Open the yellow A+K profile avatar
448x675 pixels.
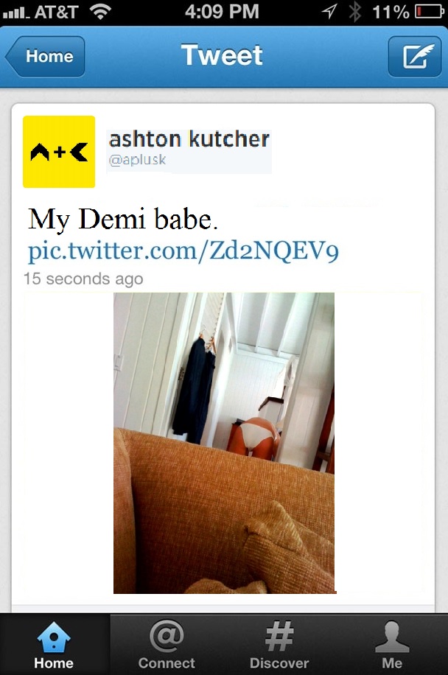pyautogui.click(x=59, y=152)
